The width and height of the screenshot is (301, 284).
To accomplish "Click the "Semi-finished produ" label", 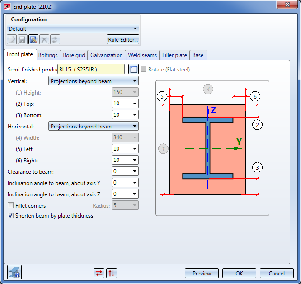I will point(33,70).
